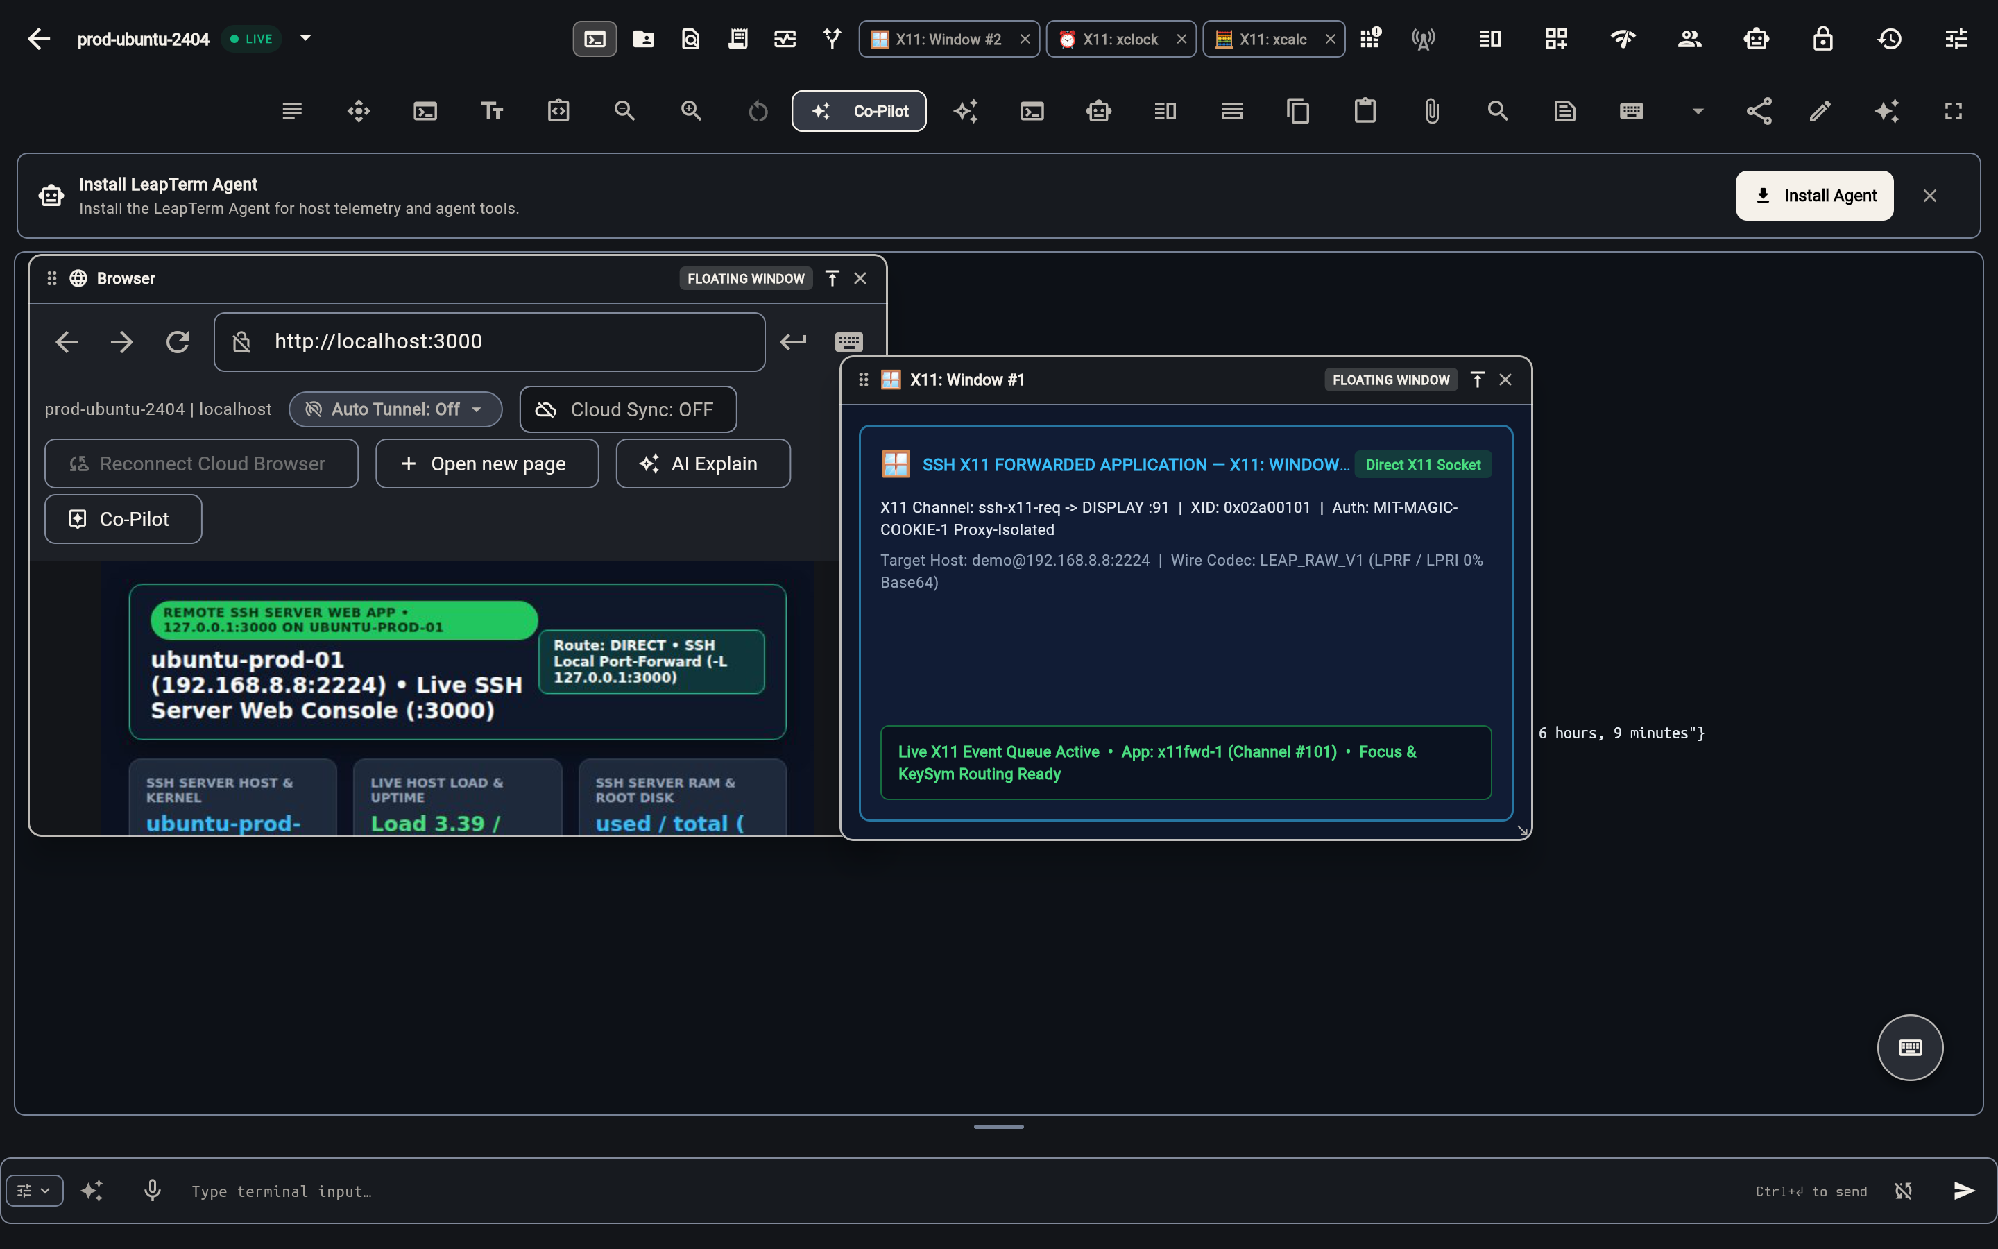This screenshot has height=1249, width=1998.
Task: Open the system monitor chart icon
Action: [x=785, y=39]
